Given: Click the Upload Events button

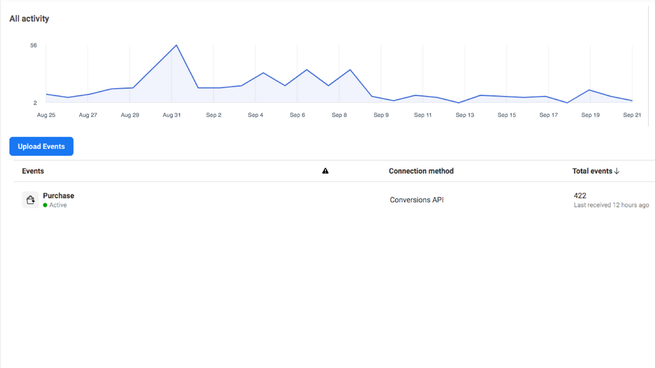Looking at the screenshot, I should pos(41,146).
